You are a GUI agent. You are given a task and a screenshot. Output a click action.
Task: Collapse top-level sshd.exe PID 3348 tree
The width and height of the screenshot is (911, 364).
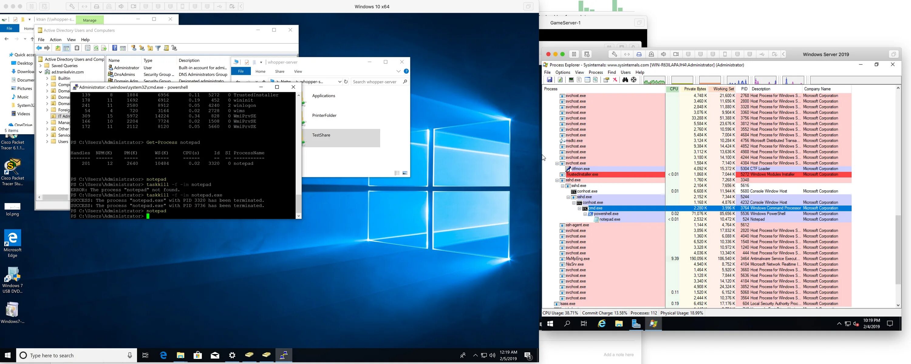(x=557, y=180)
